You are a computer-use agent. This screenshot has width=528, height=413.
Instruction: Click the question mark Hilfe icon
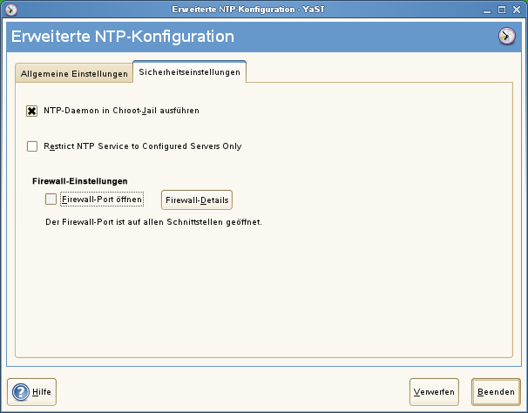20,392
